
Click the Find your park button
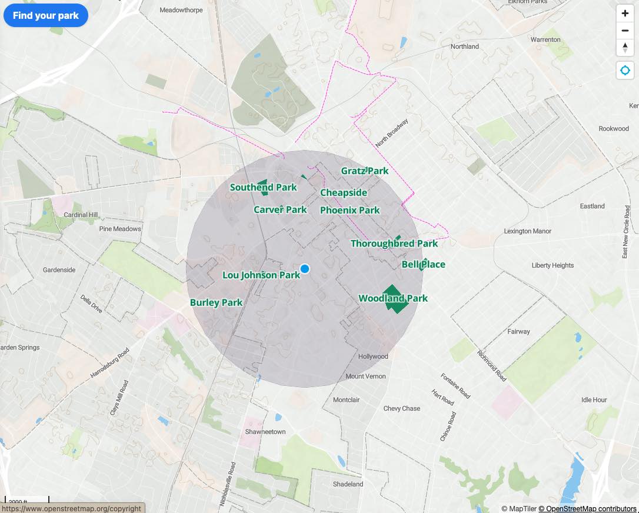click(x=46, y=15)
